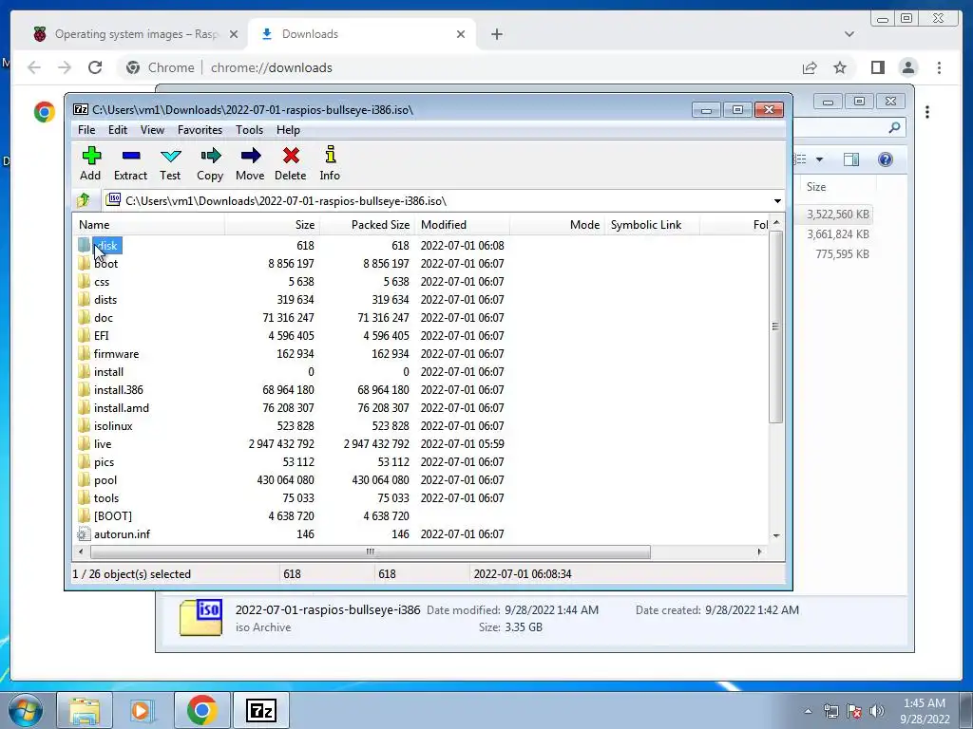Open the File menu in 7-Zip
Image resolution: width=973 pixels, height=729 pixels.
pos(86,129)
